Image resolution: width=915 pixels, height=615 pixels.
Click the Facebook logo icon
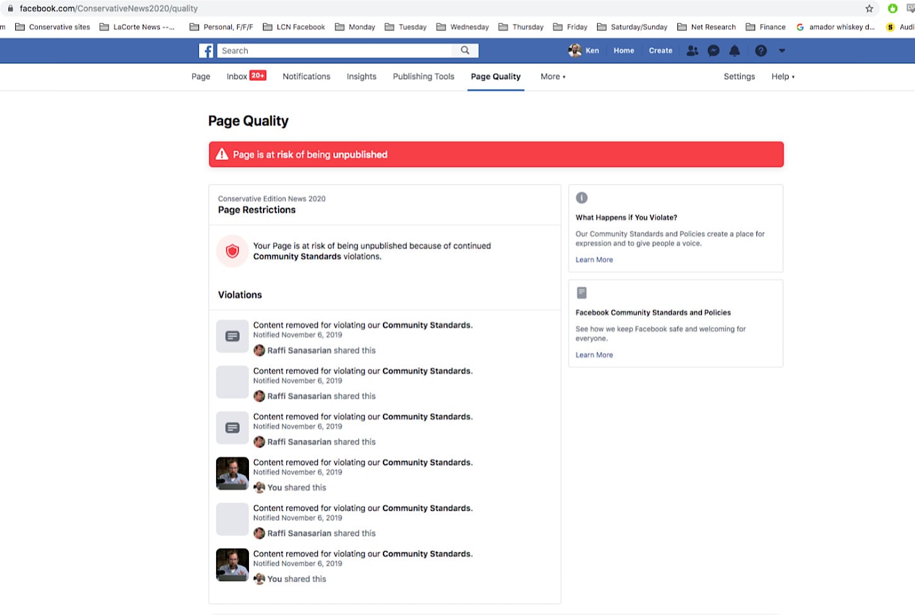coord(206,51)
